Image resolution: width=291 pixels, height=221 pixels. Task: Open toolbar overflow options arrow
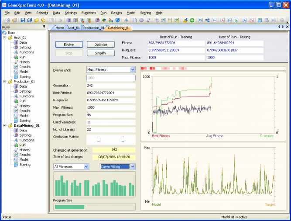coord(288,21)
